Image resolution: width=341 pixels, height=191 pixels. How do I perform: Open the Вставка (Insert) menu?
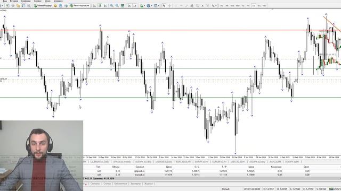point(14,1)
